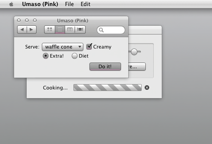This screenshot has width=212, height=144.
Task: Cancel cooking with the X icon
Action: [147, 88]
